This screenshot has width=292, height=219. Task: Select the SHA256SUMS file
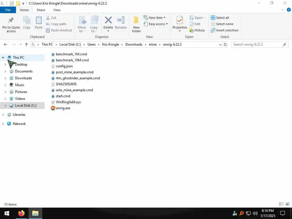click(64, 84)
